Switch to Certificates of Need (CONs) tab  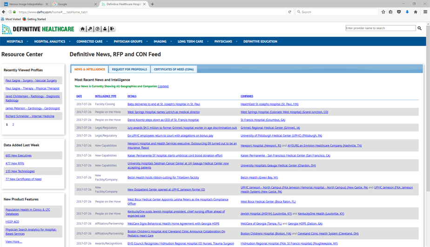click(174, 69)
